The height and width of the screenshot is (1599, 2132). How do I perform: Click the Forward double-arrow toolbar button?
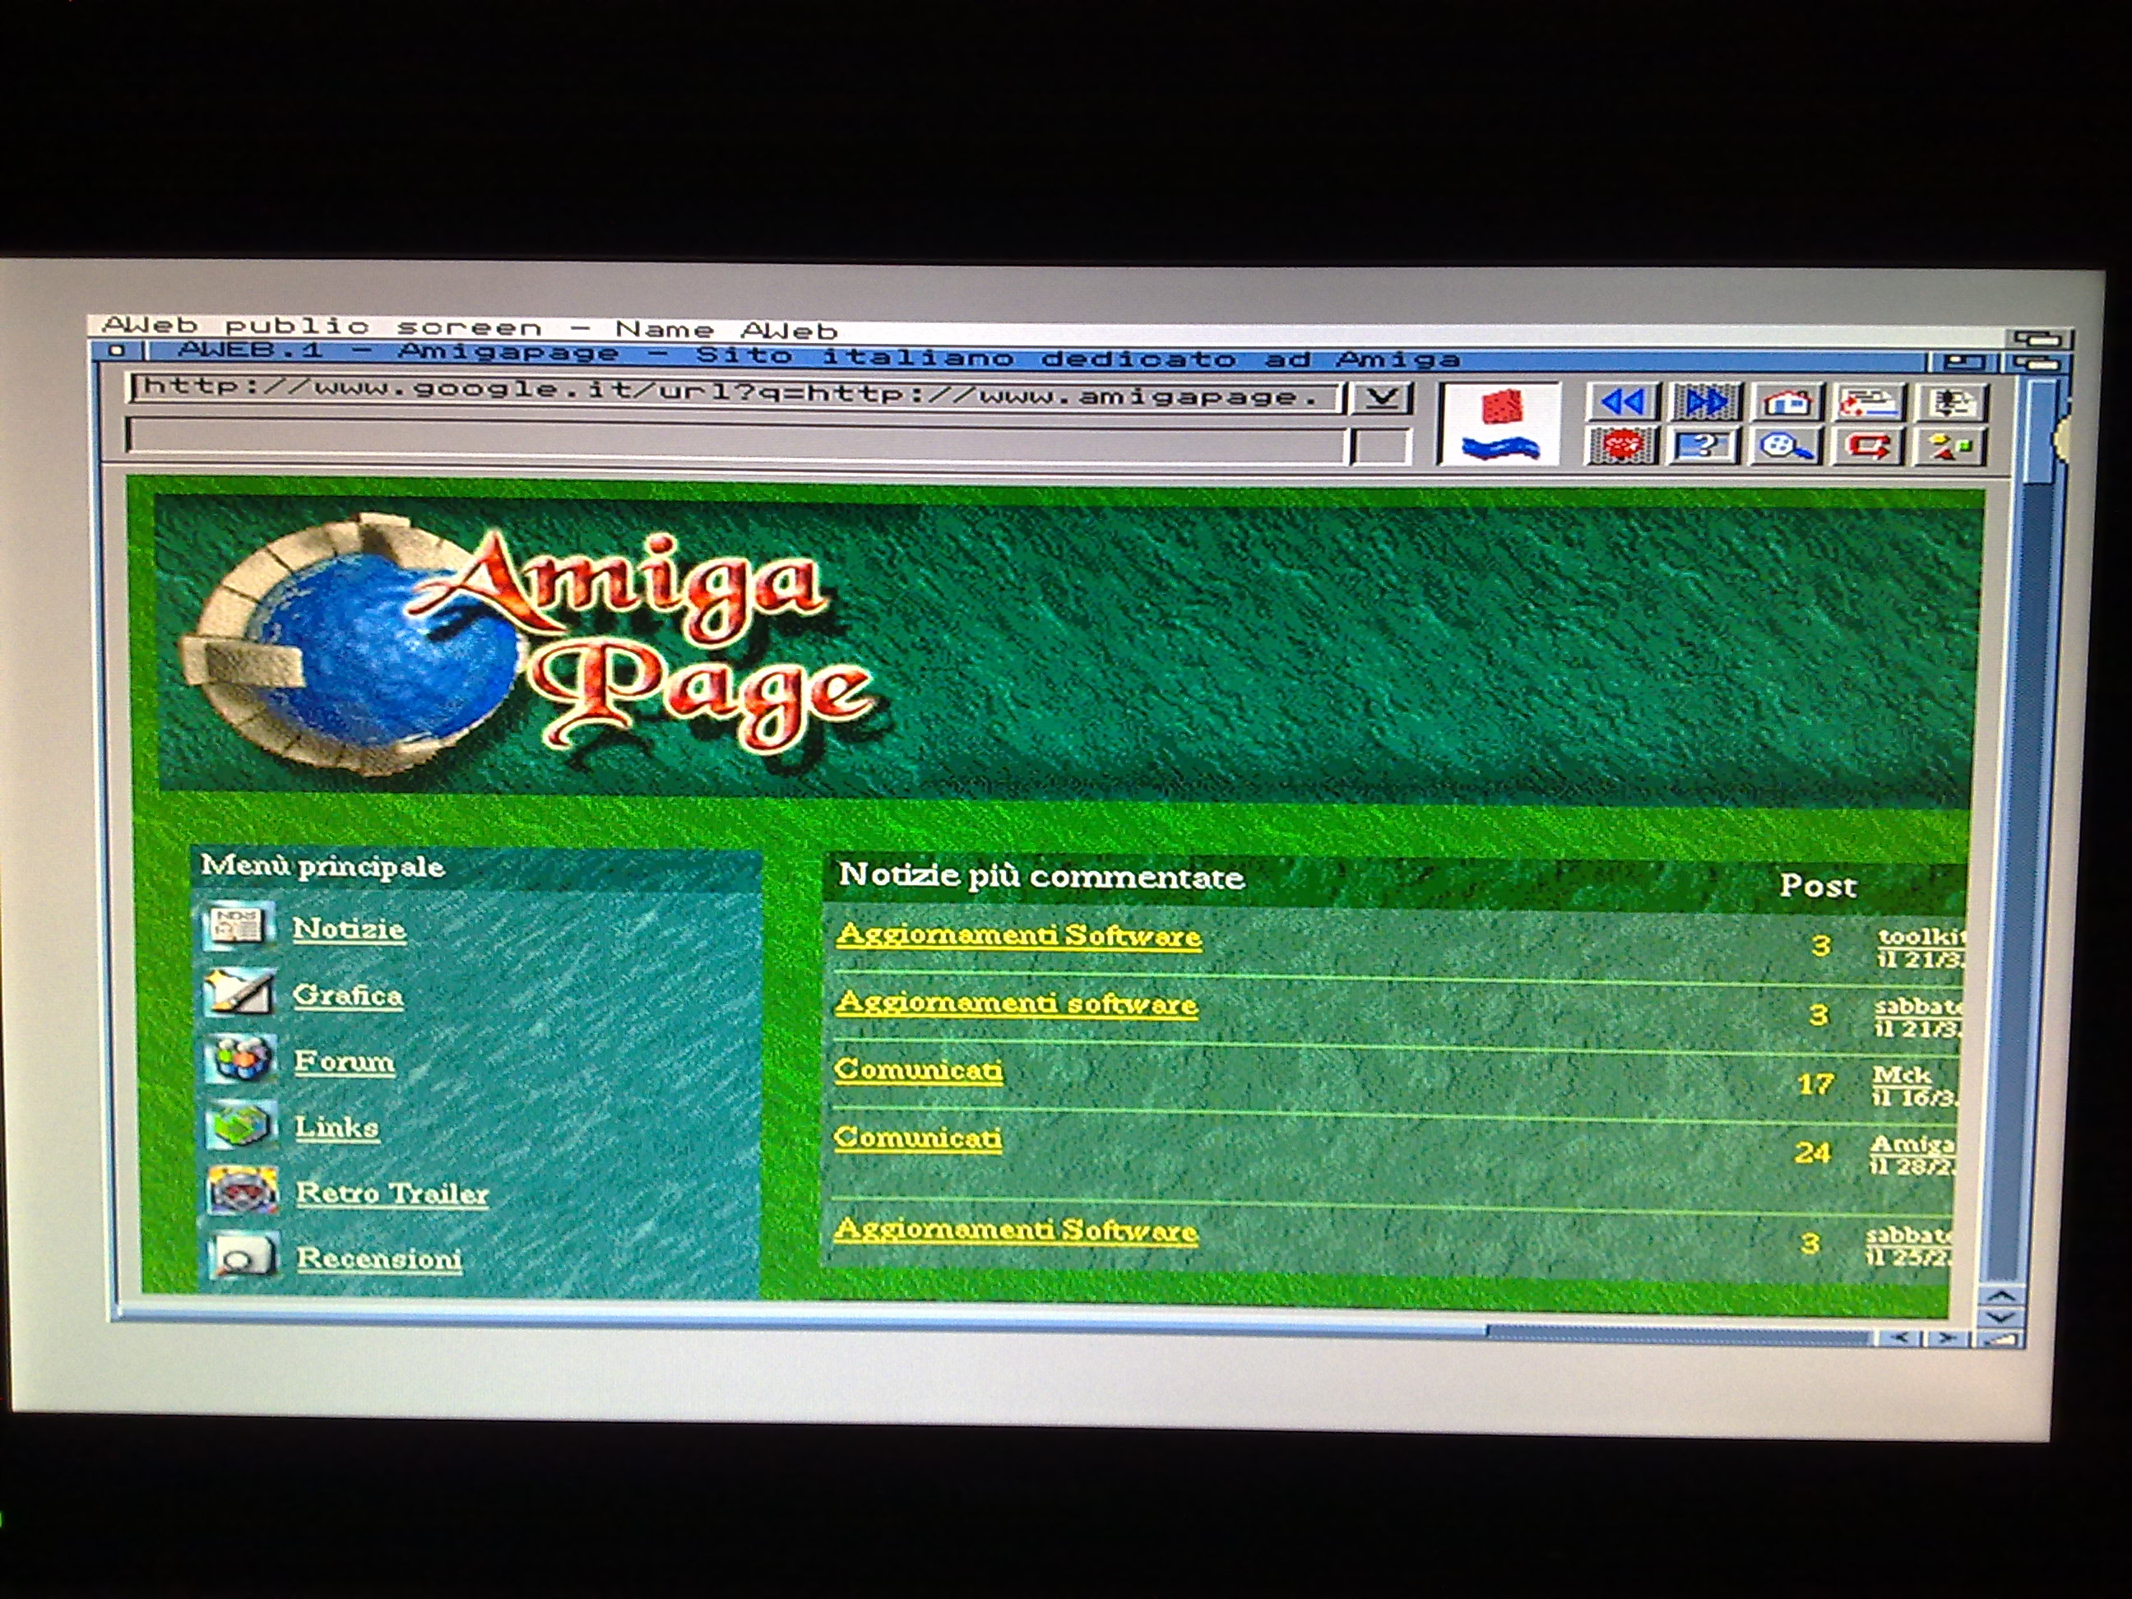(x=1705, y=402)
